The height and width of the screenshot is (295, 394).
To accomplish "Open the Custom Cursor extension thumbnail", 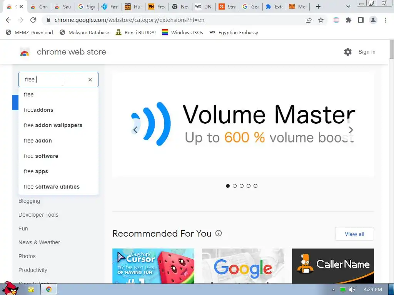I will point(153,266).
